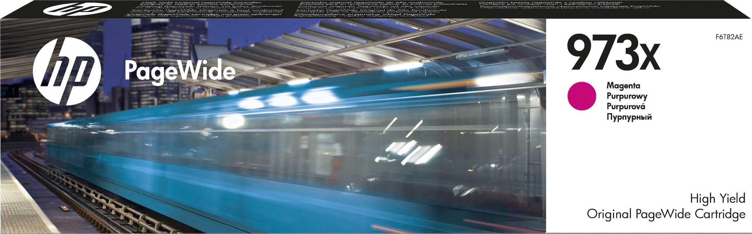Click the large 973x model number
This screenshot has height=234, width=752.
click(x=614, y=53)
